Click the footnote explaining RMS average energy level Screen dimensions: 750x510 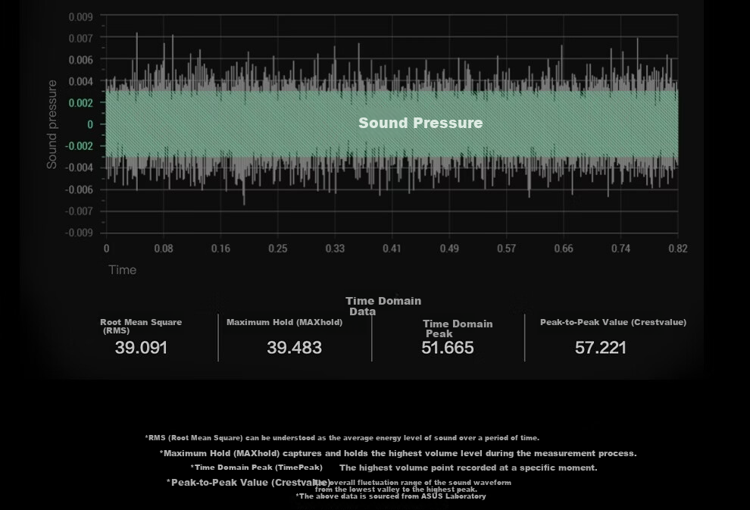tap(342, 438)
